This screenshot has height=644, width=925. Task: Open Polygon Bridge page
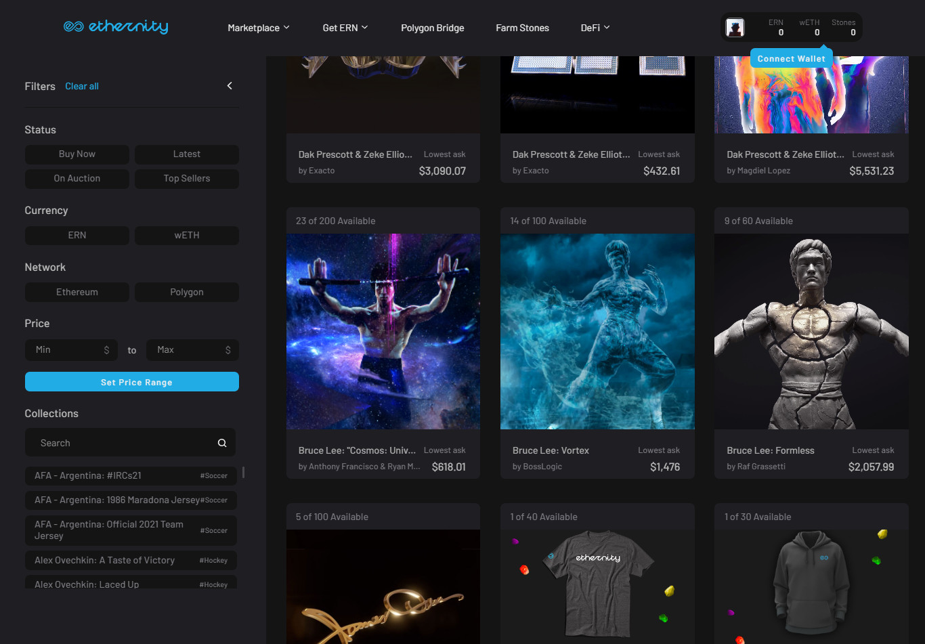tap(433, 28)
